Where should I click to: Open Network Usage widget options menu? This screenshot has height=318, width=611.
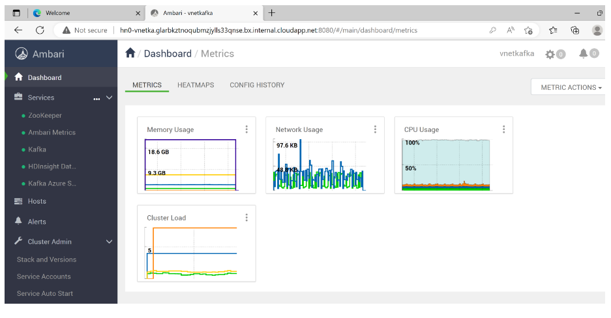pos(375,129)
